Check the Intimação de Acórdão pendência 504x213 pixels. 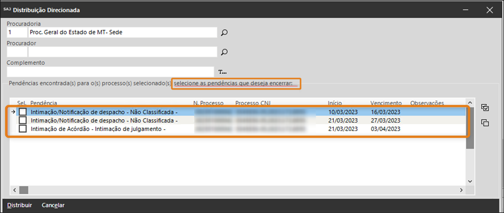click(x=23, y=129)
